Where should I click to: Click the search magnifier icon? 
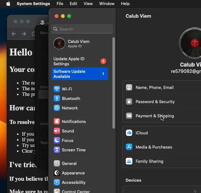55,29
